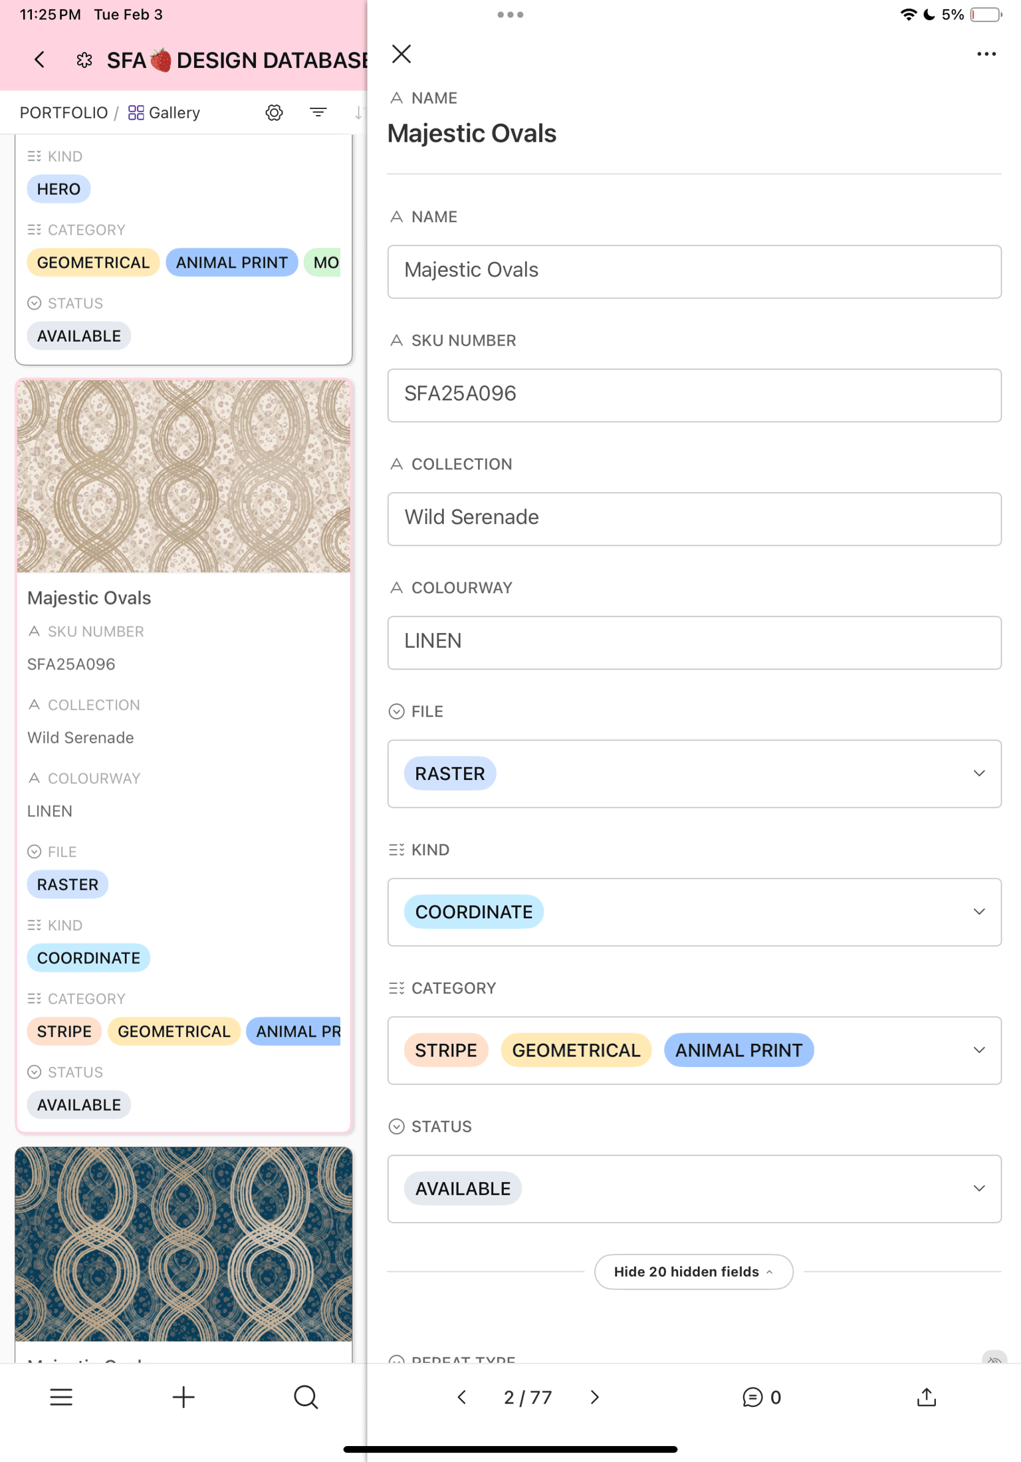Go to next record arrow
Image resolution: width=1021 pixels, height=1462 pixels.
coord(595,1397)
